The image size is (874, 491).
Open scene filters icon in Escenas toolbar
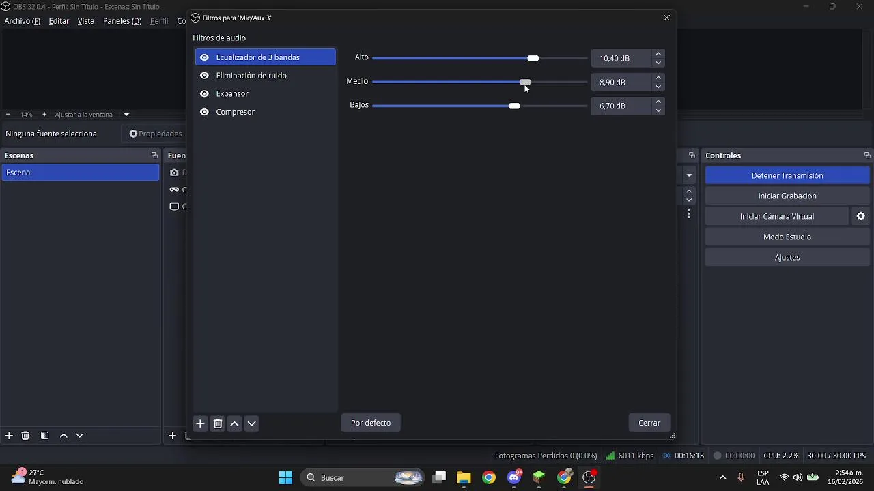click(44, 436)
